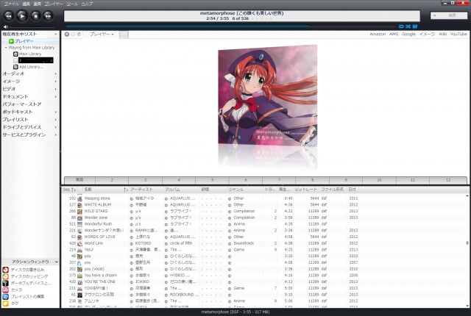Toggle shuffle mode icon
471x316 pixels.
coord(408,26)
